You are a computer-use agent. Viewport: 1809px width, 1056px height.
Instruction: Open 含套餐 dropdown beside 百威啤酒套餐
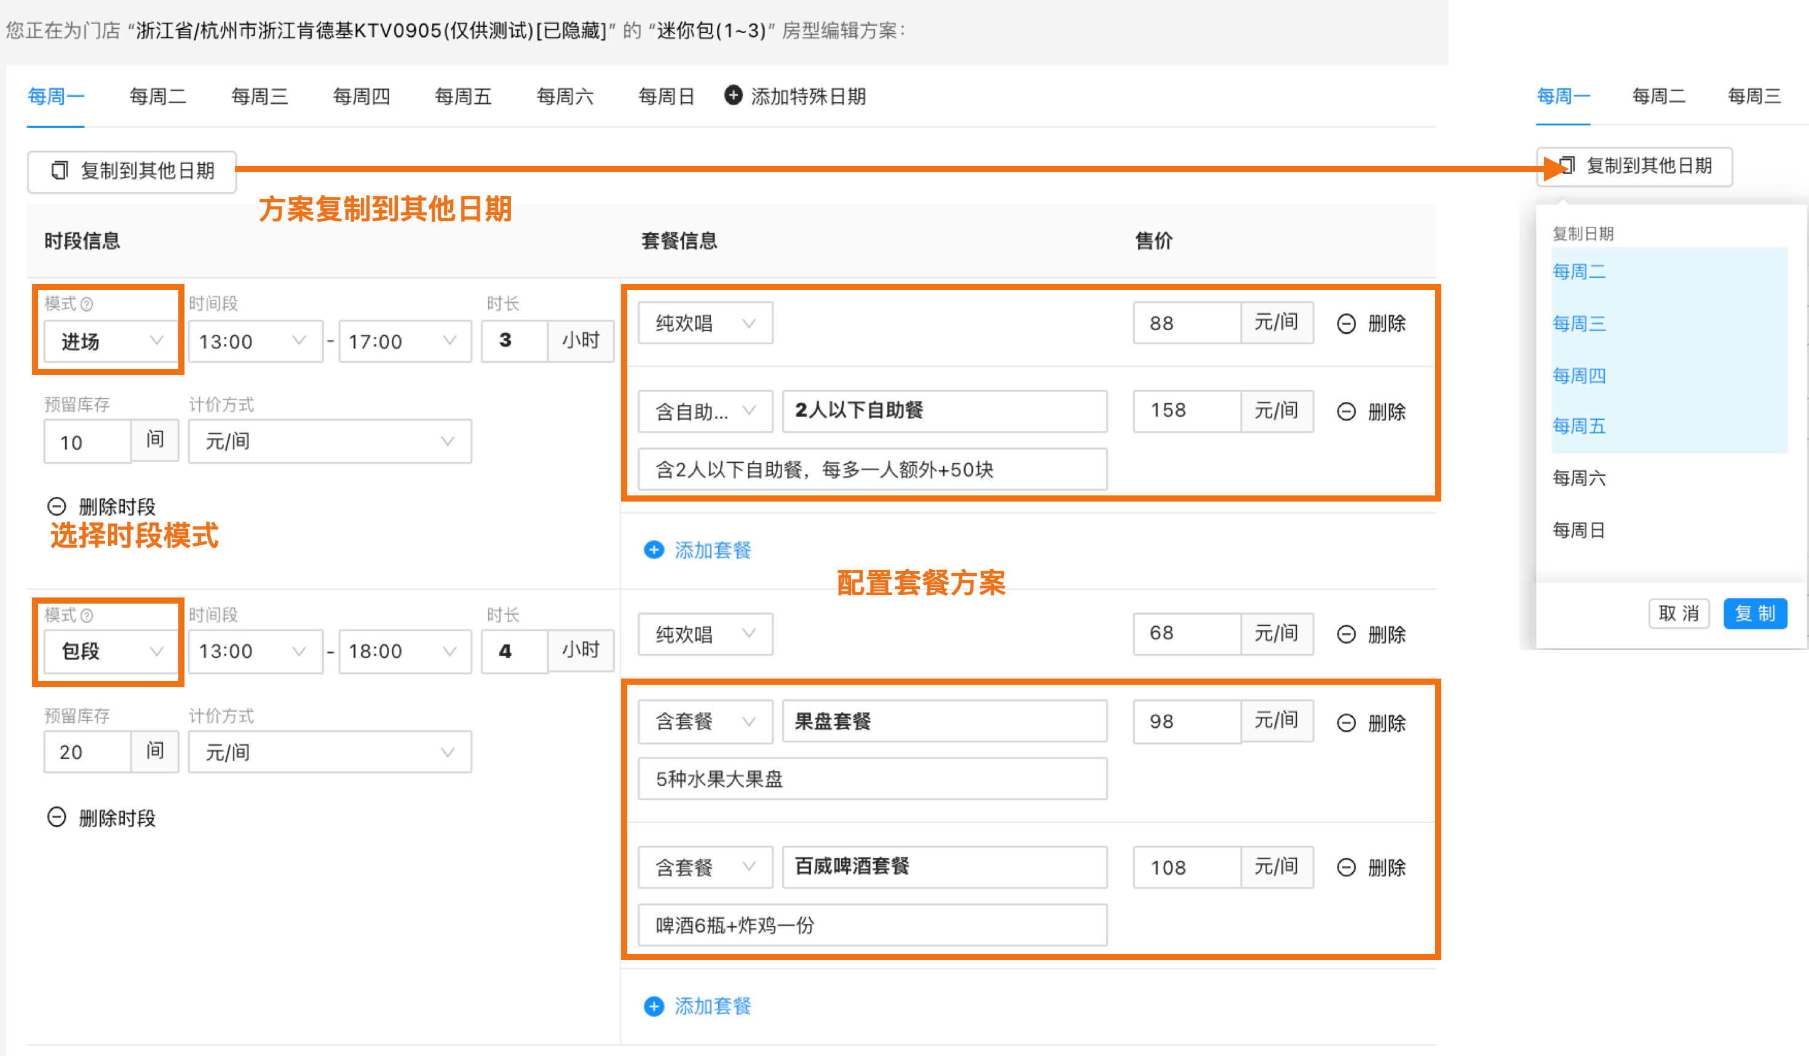pyautogui.click(x=706, y=867)
